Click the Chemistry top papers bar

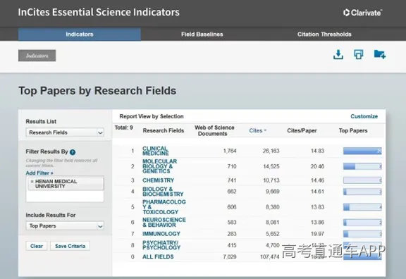click(362, 180)
